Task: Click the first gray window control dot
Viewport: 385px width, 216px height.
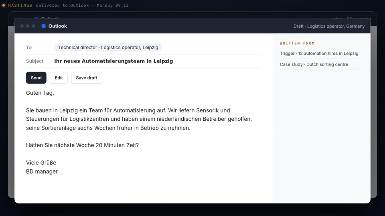Action: click(22, 26)
